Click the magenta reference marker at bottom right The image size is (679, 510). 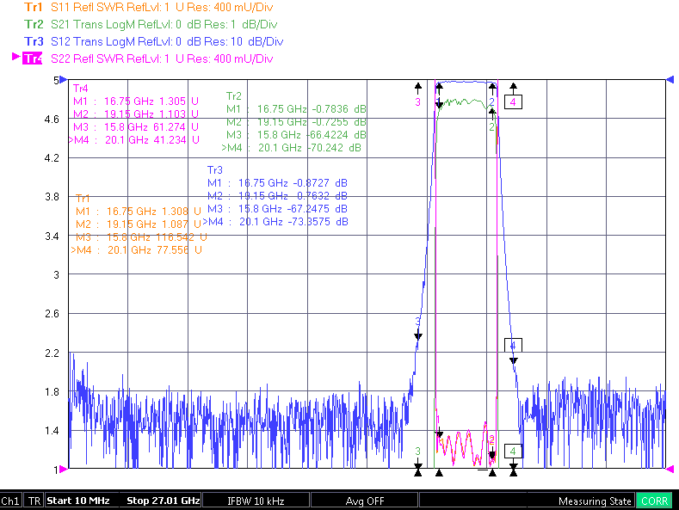[x=670, y=469]
